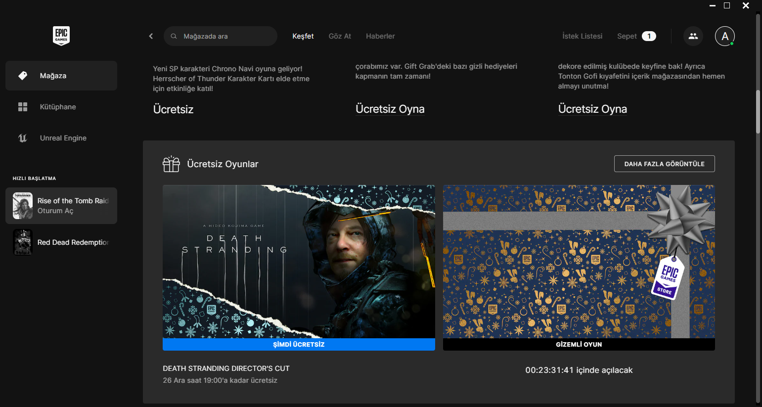
Task: Select Kütüphane in the sidebar
Action: 61,107
